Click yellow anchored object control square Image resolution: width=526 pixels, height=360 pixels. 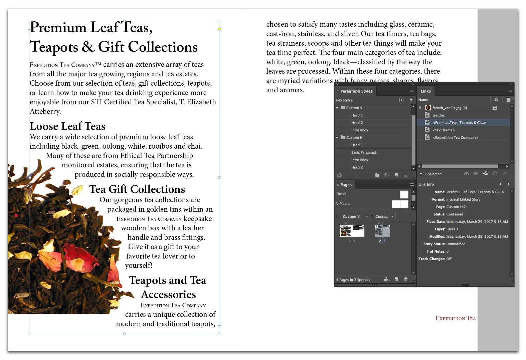coord(219,29)
